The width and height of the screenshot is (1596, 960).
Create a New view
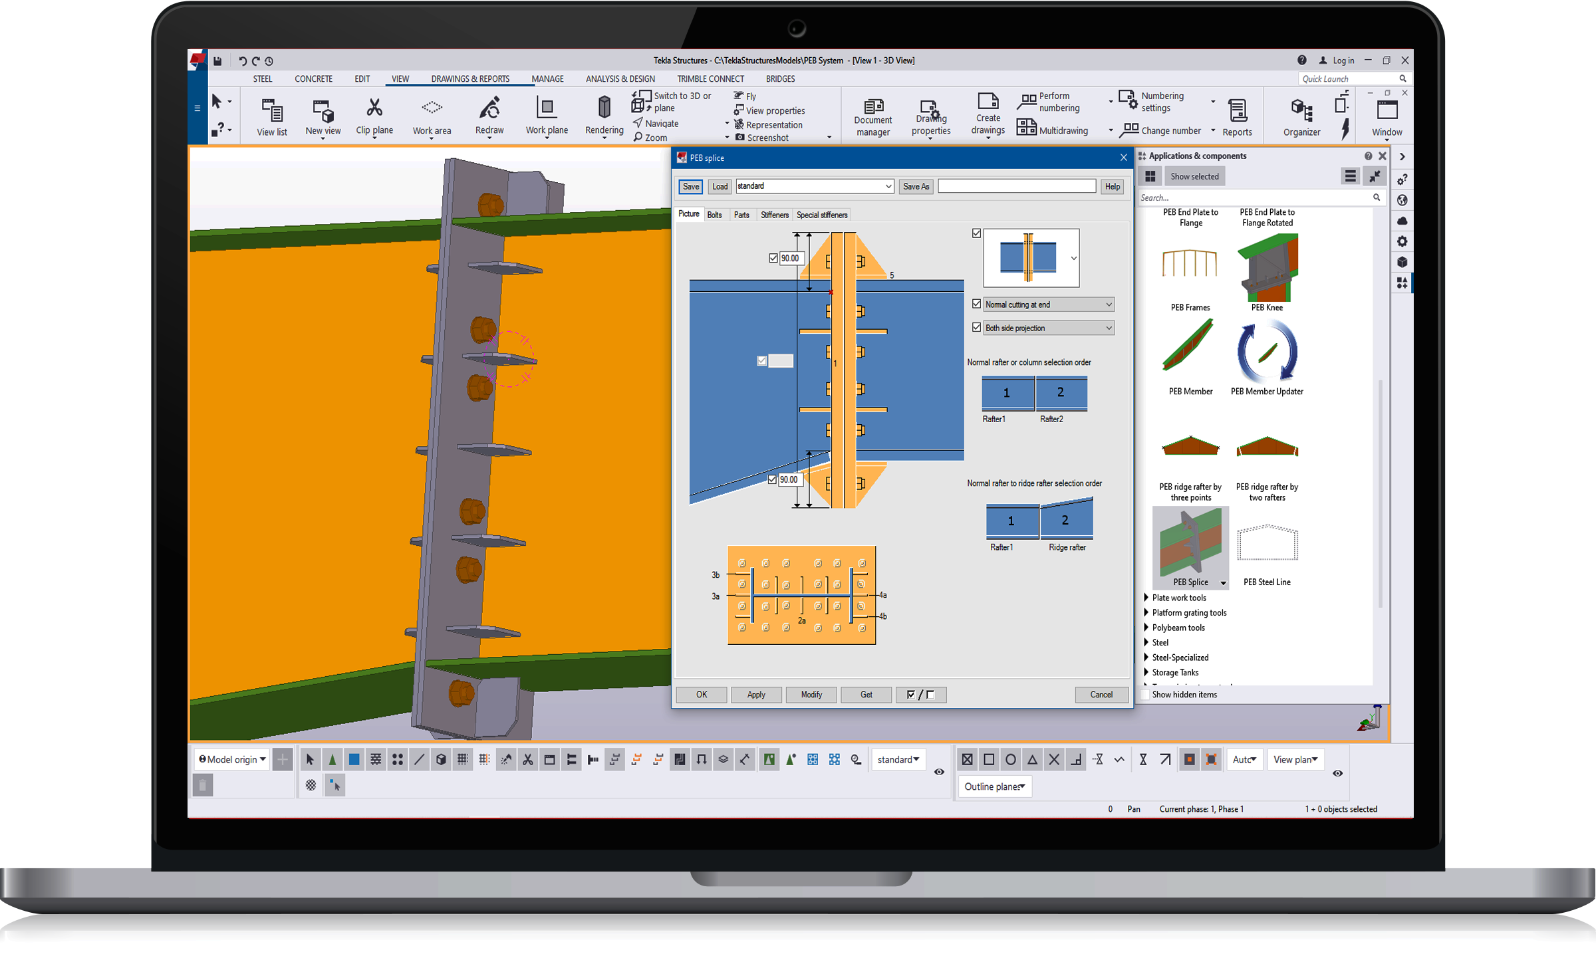click(x=323, y=117)
